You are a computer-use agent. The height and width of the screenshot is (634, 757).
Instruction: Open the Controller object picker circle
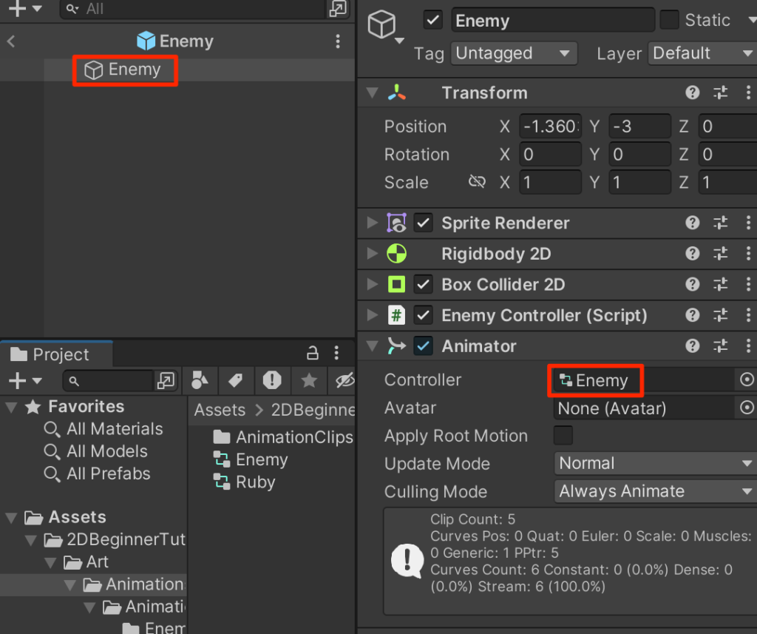pos(747,380)
